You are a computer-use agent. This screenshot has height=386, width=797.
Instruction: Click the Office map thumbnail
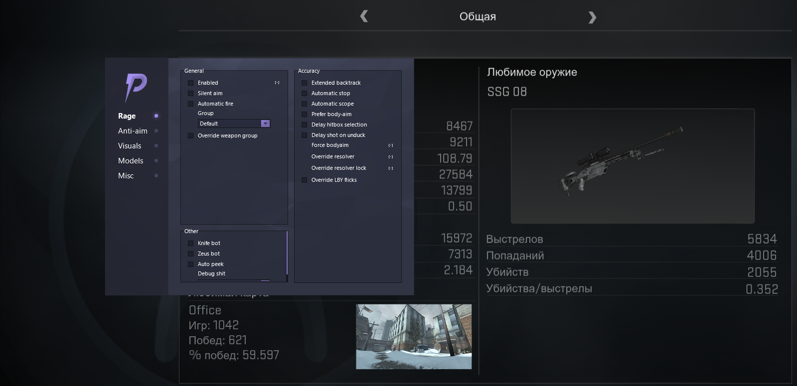pos(413,336)
